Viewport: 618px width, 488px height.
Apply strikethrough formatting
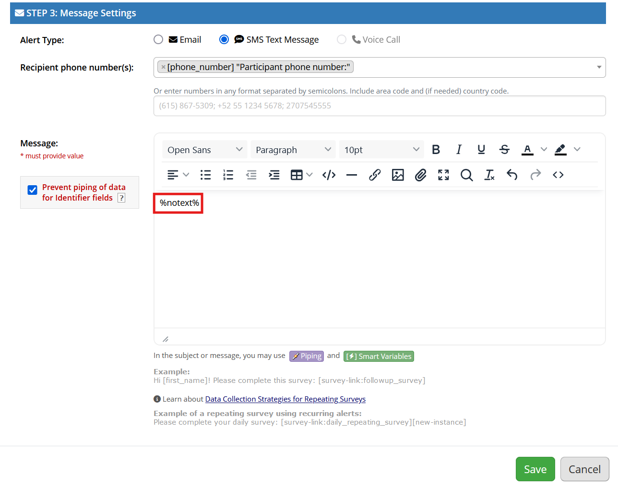pos(504,150)
